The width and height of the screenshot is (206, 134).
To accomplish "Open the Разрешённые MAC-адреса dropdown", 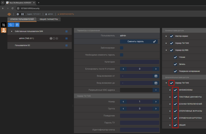I will click(156, 90).
